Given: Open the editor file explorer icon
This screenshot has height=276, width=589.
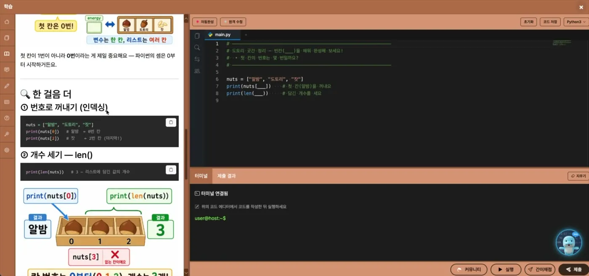Looking at the screenshot, I should pos(197,36).
